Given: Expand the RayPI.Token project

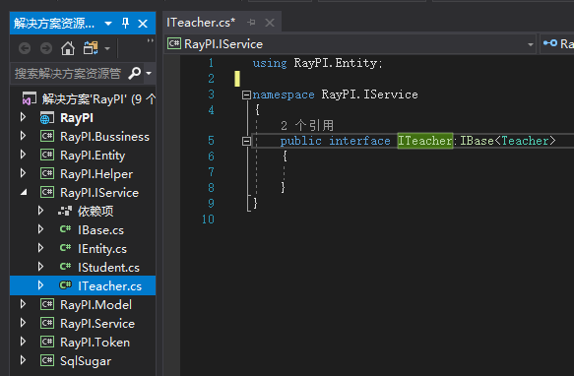Looking at the screenshot, I should 23,342.
